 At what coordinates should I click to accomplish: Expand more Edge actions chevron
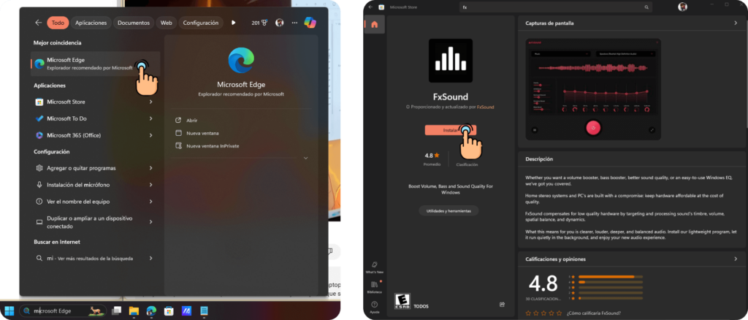tap(305, 158)
